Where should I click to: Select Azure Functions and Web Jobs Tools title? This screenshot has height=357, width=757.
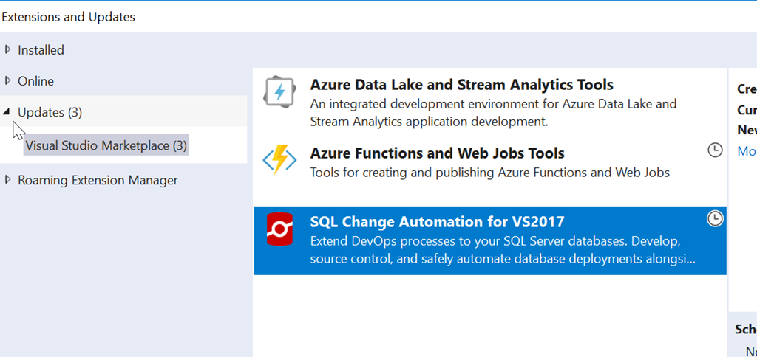(x=437, y=153)
